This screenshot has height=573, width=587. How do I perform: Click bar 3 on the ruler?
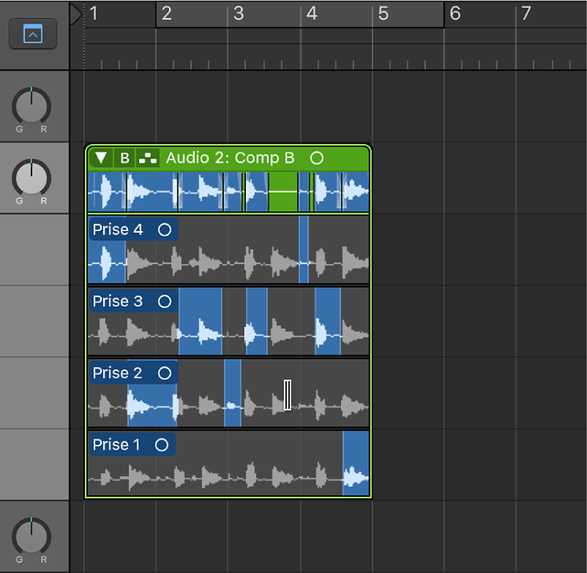tap(238, 14)
